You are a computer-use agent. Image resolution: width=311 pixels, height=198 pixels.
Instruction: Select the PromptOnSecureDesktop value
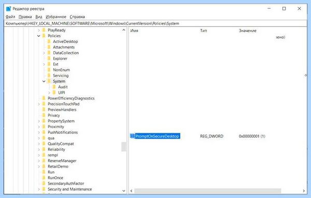pyautogui.click(x=158, y=136)
